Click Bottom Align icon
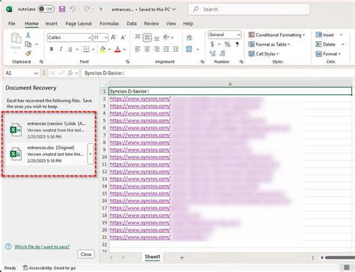355x272 pixels. tap(157, 37)
